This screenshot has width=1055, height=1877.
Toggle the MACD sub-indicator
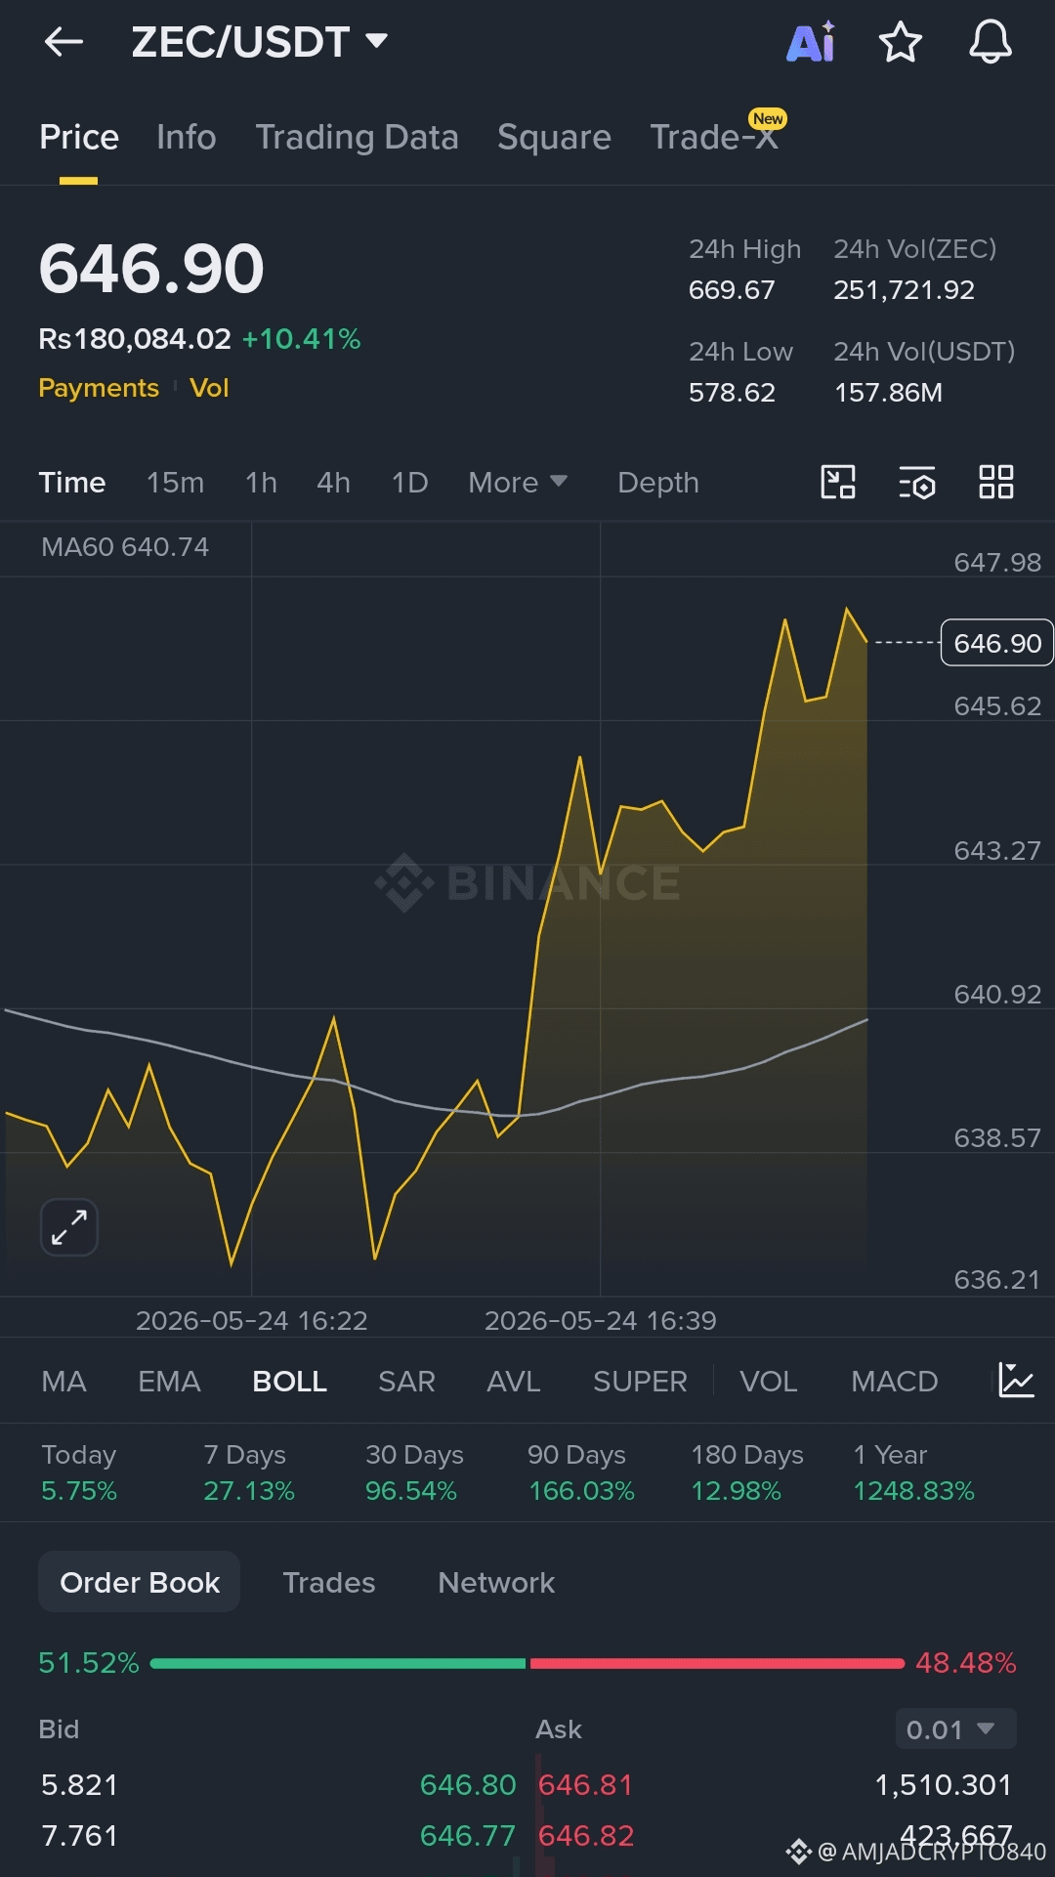click(894, 1382)
